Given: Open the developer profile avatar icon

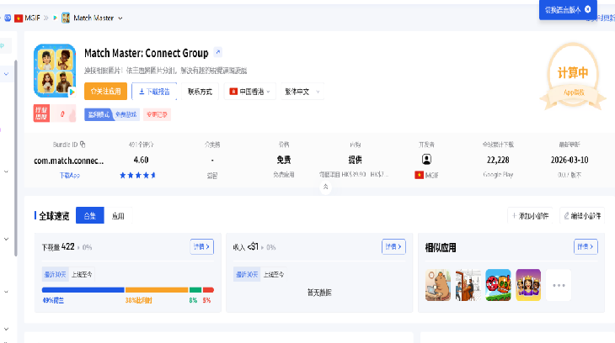Looking at the screenshot, I should [426, 159].
